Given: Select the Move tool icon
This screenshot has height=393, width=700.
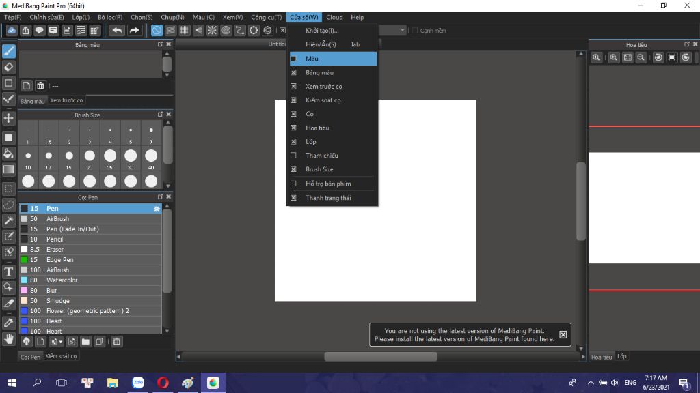Looking at the screenshot, I should (9, 118).
